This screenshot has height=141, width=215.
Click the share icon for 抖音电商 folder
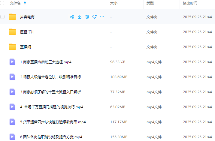coord(72,17)
